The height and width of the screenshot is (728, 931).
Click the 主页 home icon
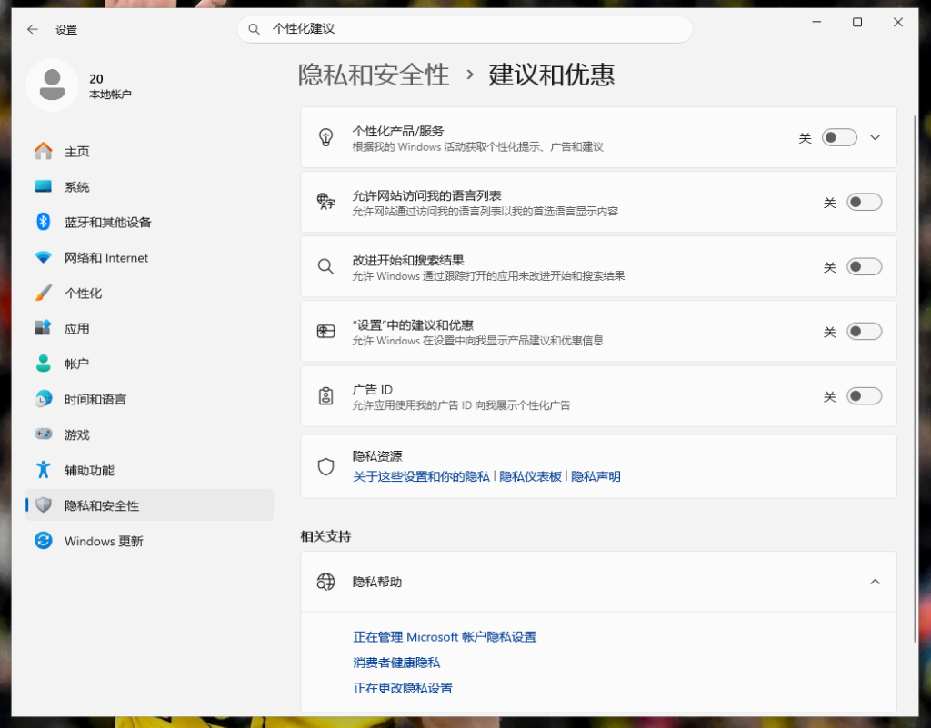44,151
